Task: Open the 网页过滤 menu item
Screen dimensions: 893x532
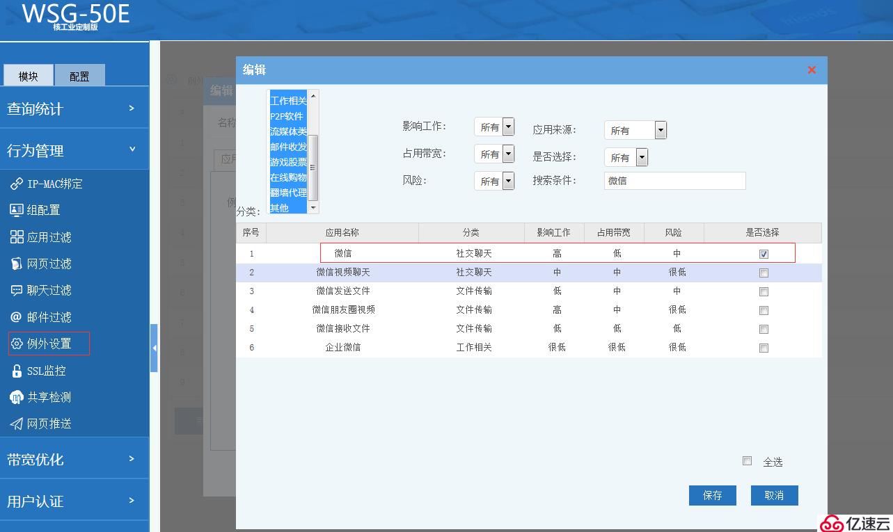Action: [49, 264]
